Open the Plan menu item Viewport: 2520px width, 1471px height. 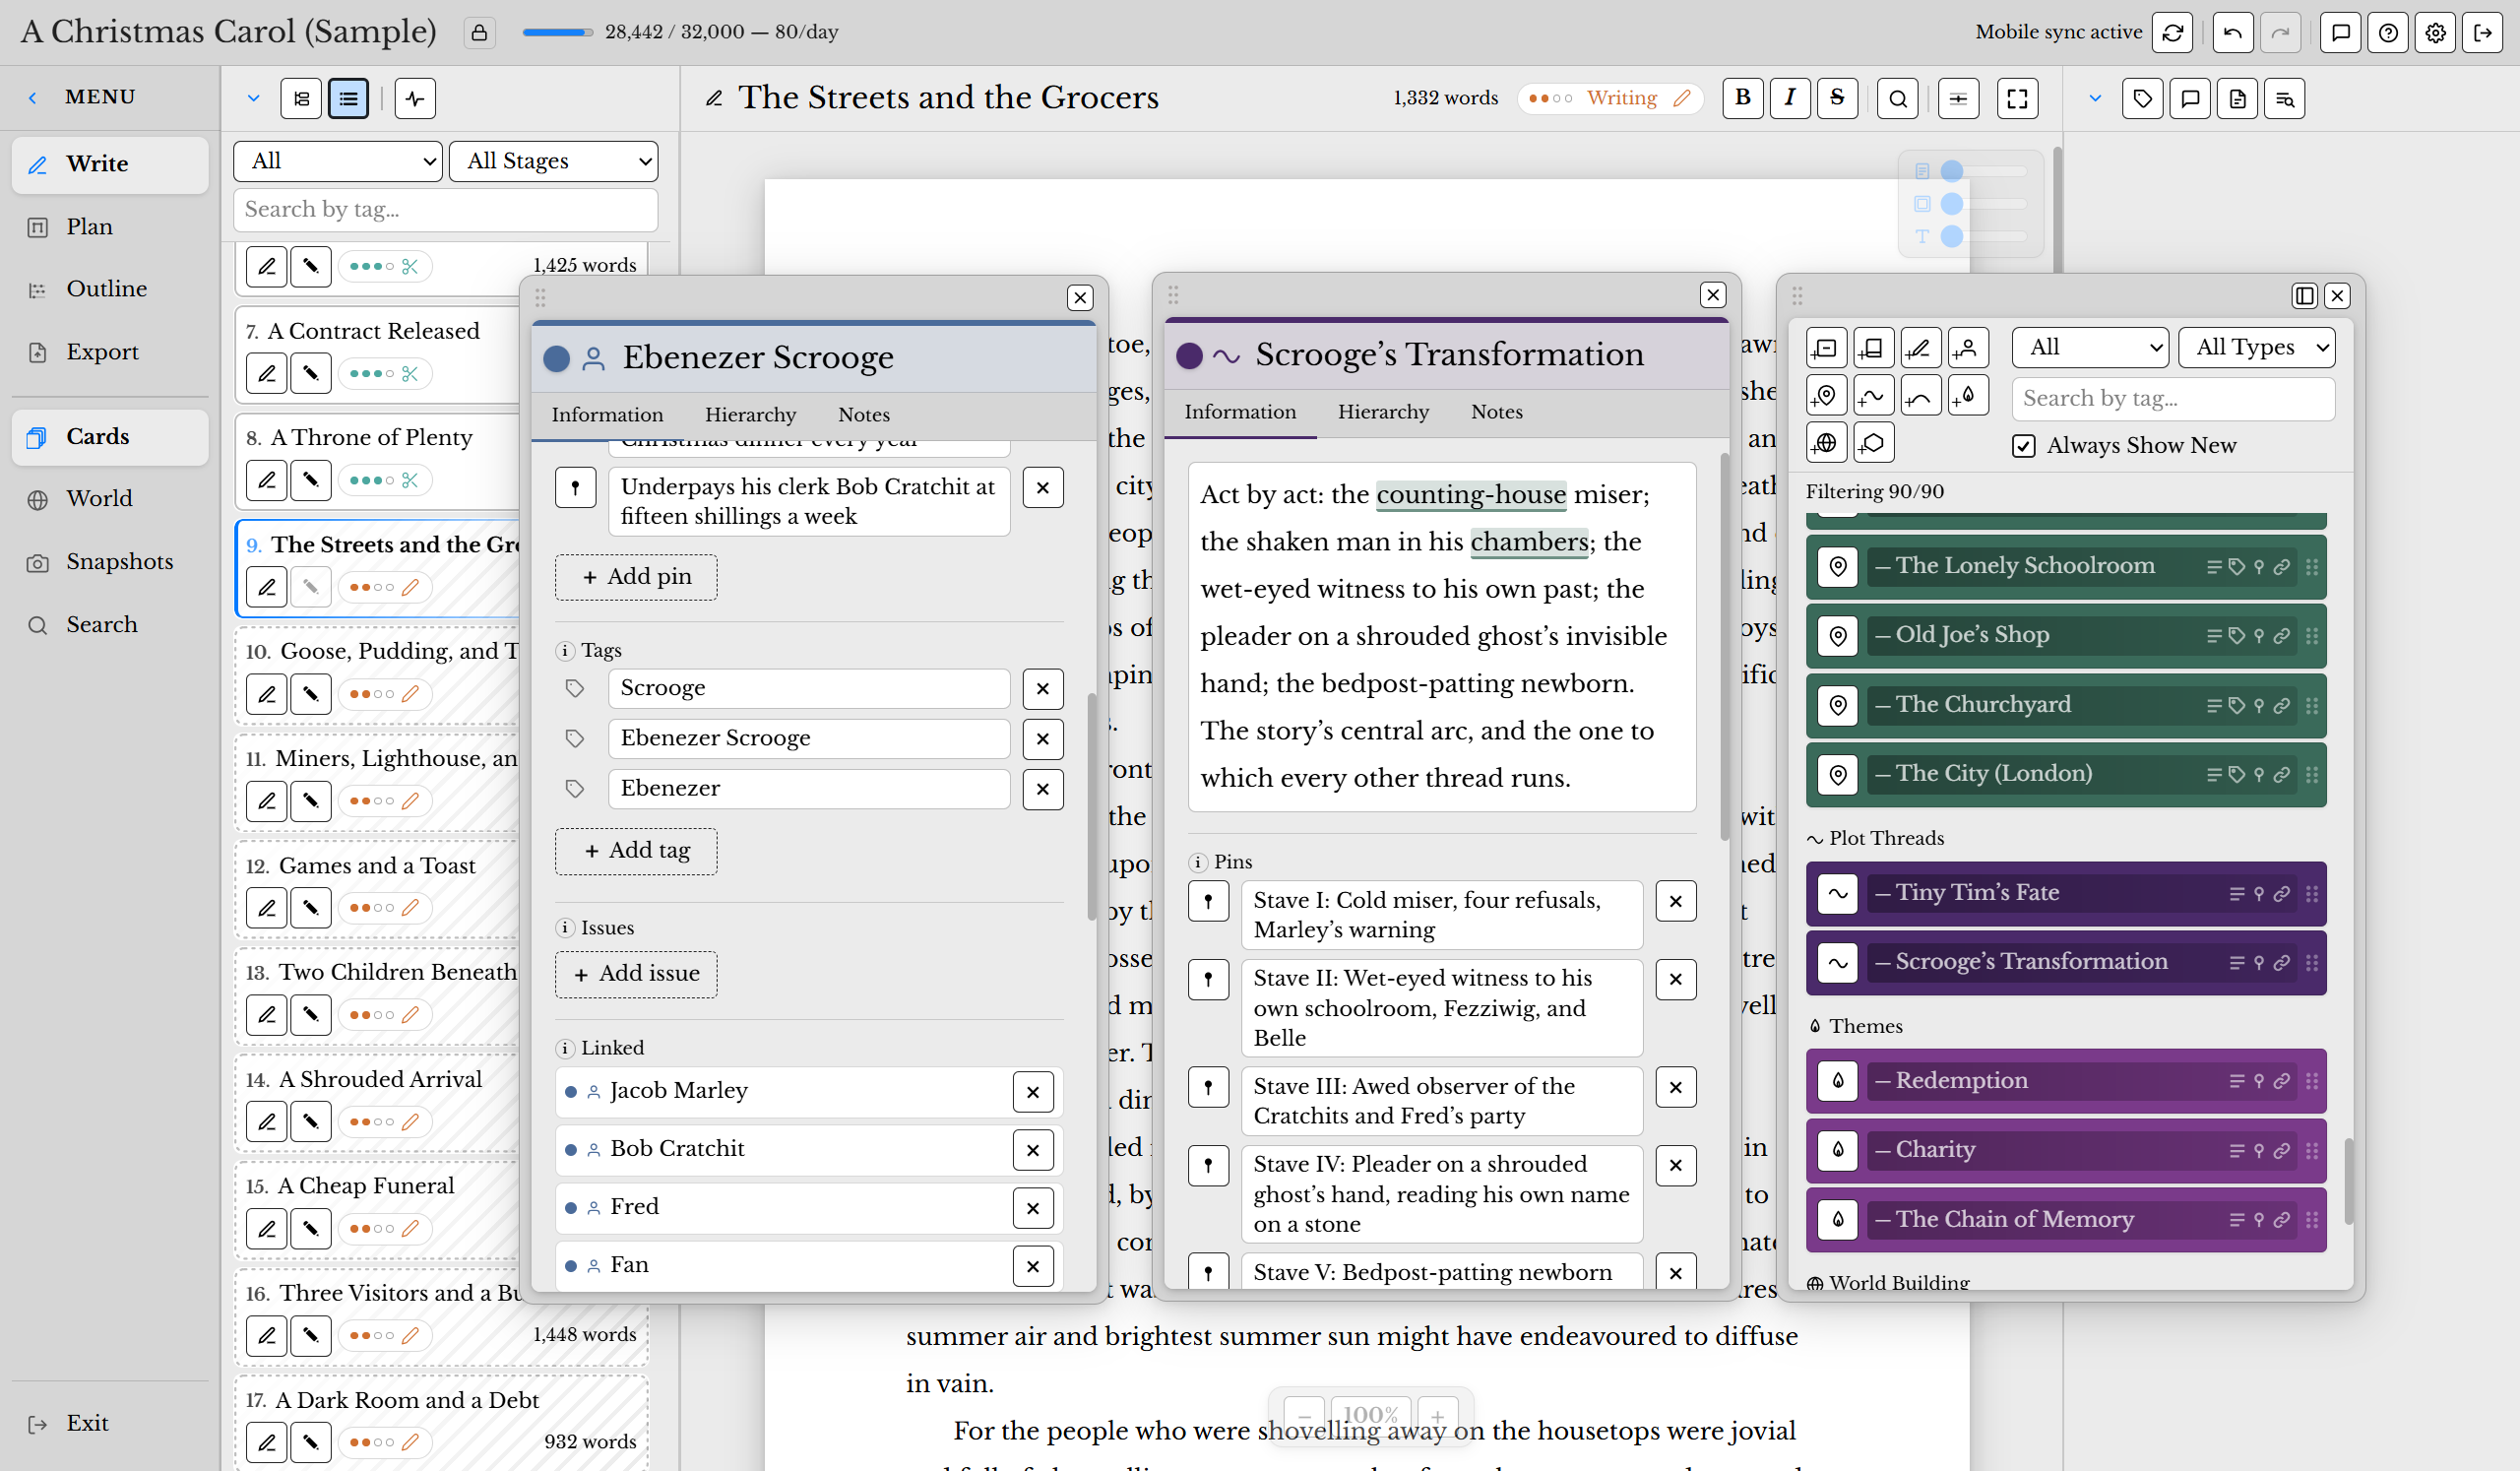click(x=110, y=227)
